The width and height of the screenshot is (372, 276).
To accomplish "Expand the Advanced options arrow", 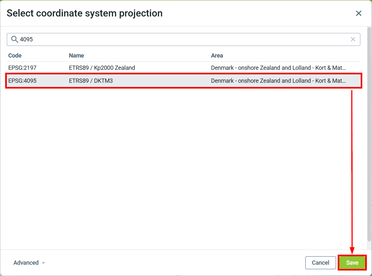I will tap(43, 263).
